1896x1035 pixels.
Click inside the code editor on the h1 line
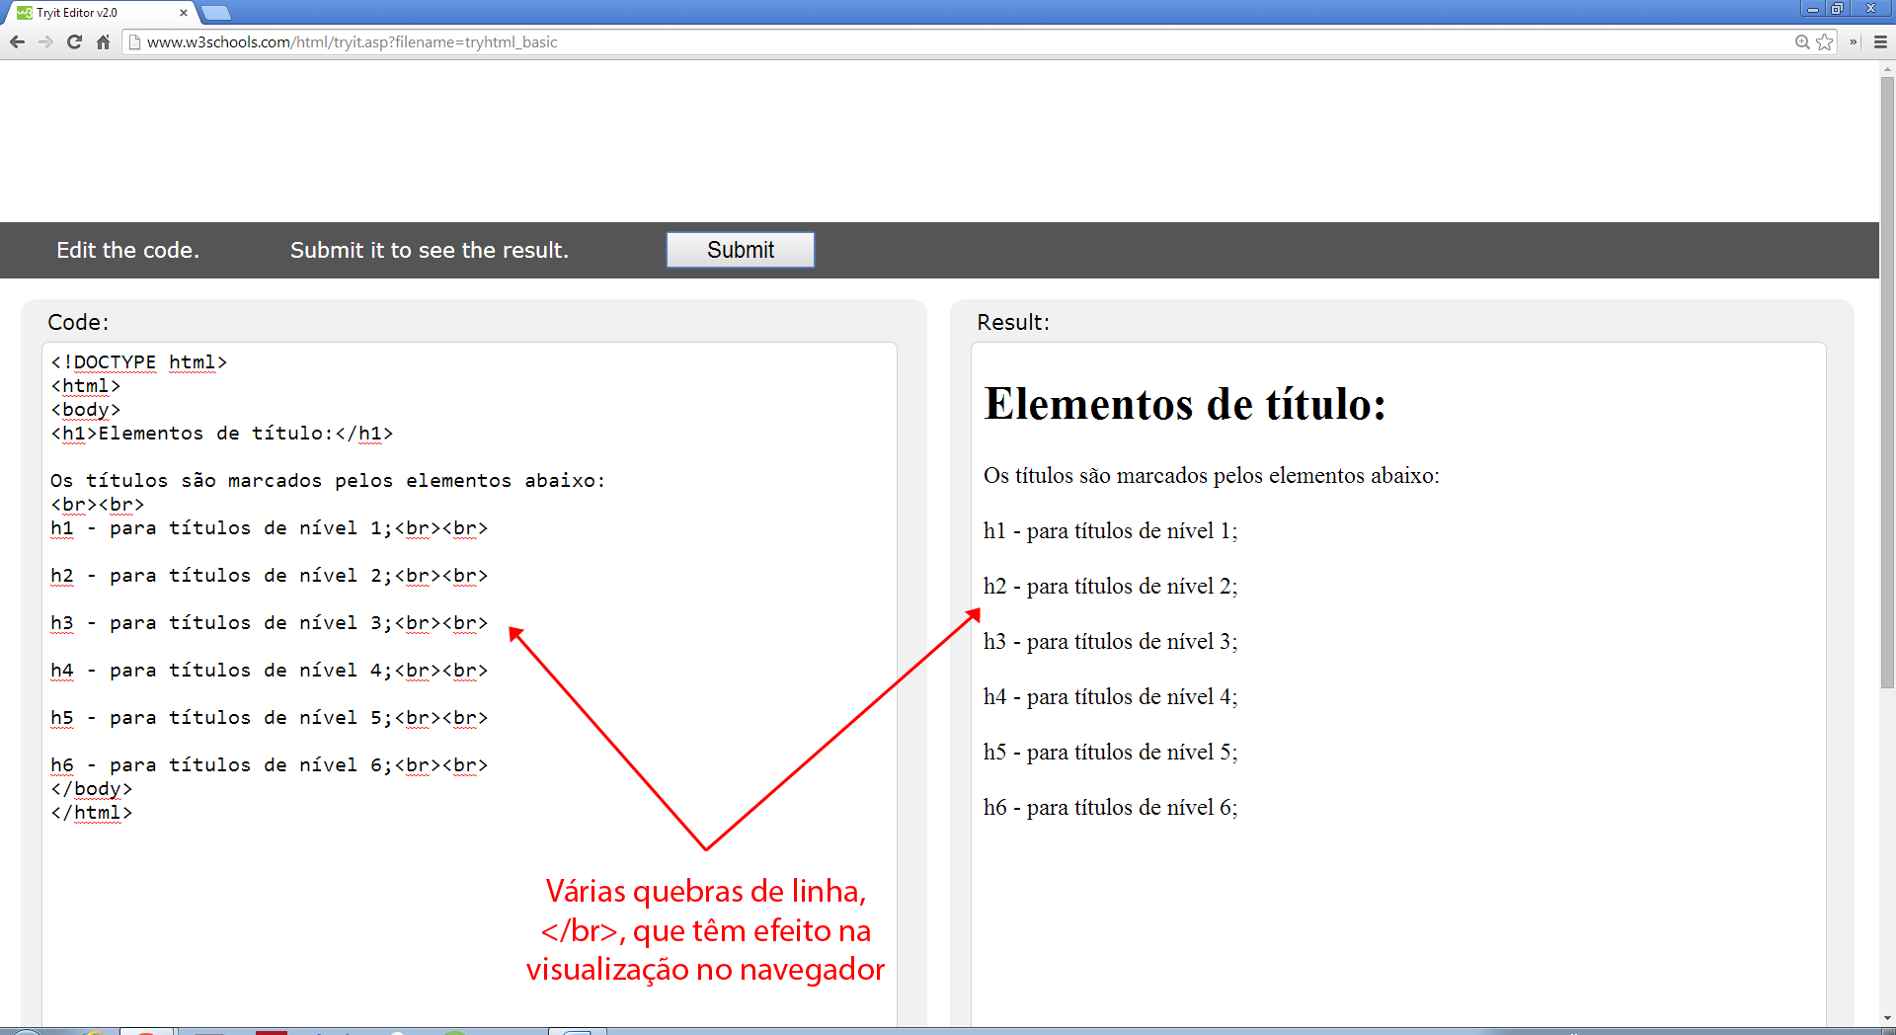(x=222, y=434)
